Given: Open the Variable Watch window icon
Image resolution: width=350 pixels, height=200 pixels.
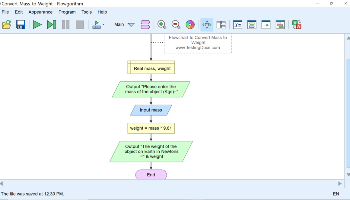Looking at the screenshot, I should [x=238, y=25].
